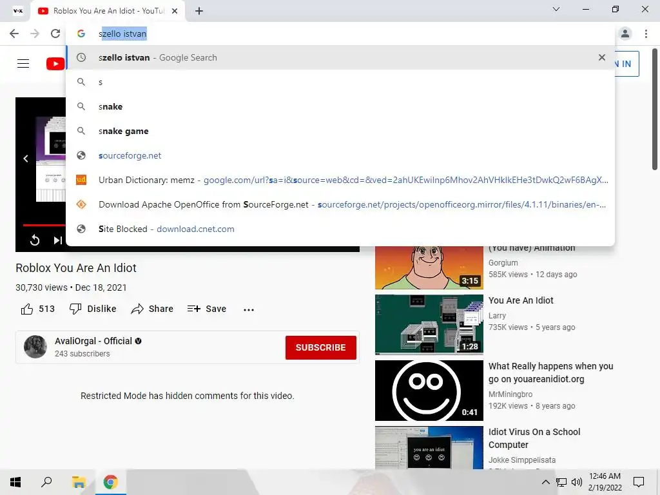This screenshot has width=660, height=495.
Task: Click the Google G icon in address bar
Action: tap(81, 34)
